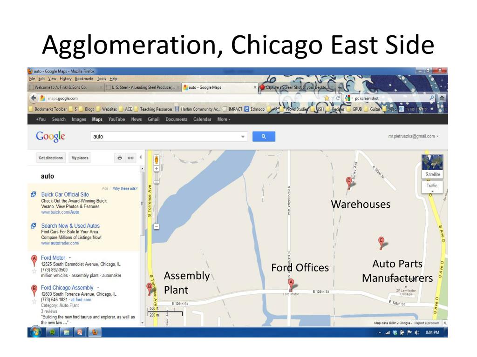
Task: Expand the overview map corner arrow
Action: pyautogui.click(x=445, y=323)
